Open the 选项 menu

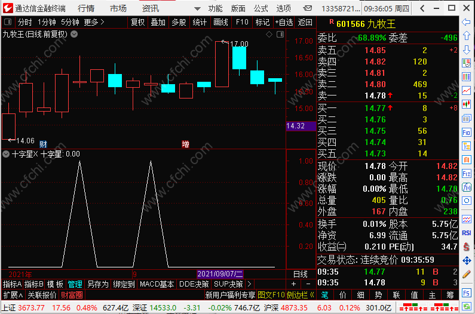click(284, 8)
